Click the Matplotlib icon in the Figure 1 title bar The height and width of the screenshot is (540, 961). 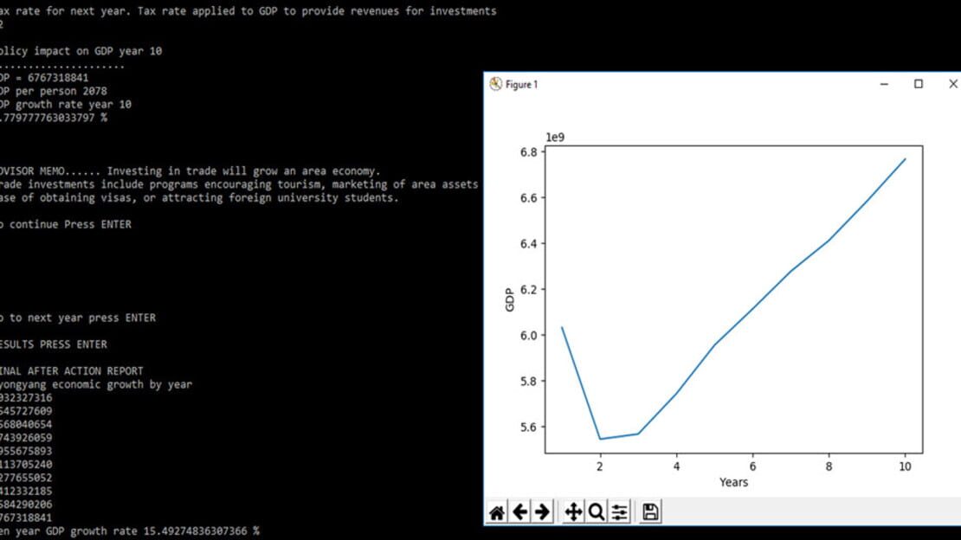pyautogui.click(x=495, y=84)
